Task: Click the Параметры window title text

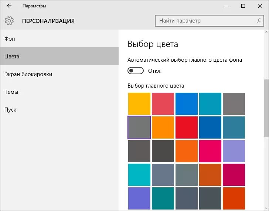Action: point(34,6)
